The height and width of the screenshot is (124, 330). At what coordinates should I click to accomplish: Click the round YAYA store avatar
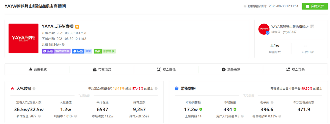click(x=264, y=29)
